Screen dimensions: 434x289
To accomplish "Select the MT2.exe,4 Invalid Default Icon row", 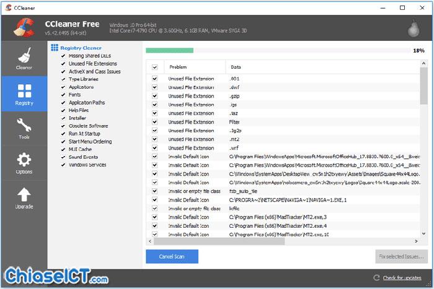I will pyautogui.click(x=283, y=226).
